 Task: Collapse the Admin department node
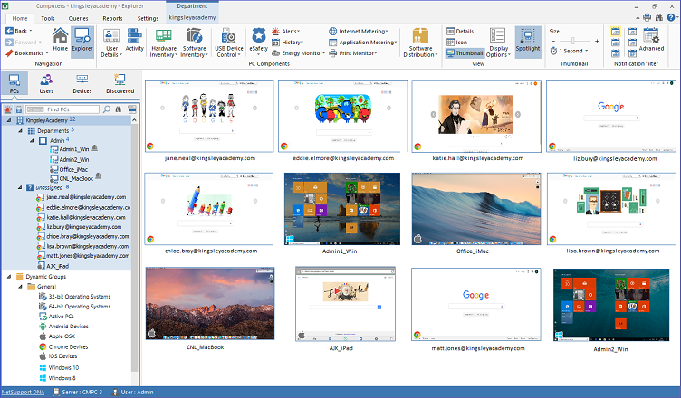coord(32,140)
